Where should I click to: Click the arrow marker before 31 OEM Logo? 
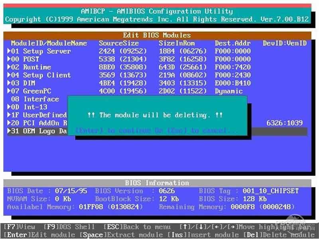pos(9,131)
